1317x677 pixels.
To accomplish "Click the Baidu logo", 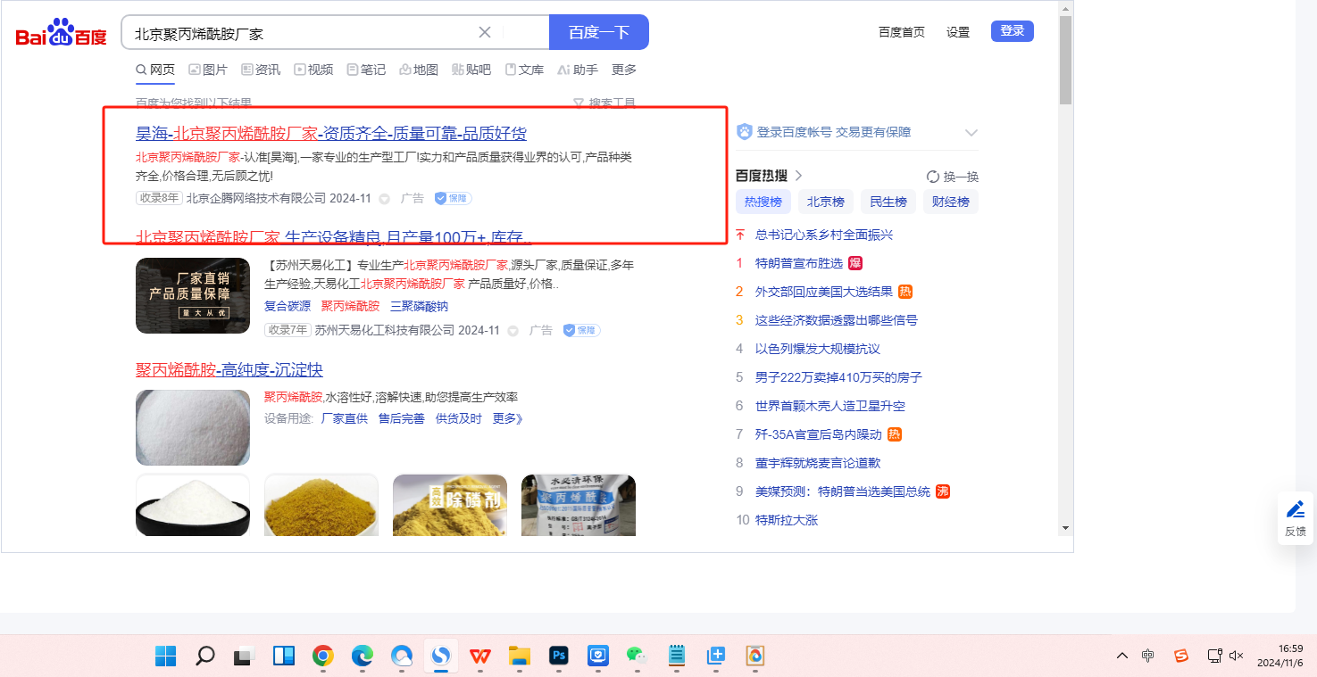I will click(x=61, y=34).
